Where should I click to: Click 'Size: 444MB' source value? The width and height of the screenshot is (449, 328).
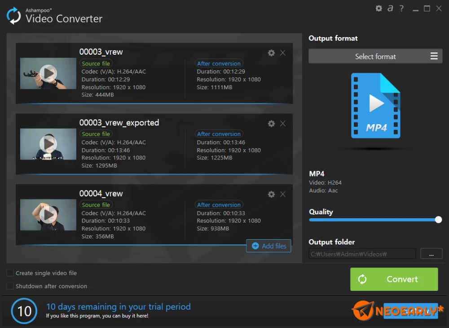pyautogui.click(x=97, y=95)
